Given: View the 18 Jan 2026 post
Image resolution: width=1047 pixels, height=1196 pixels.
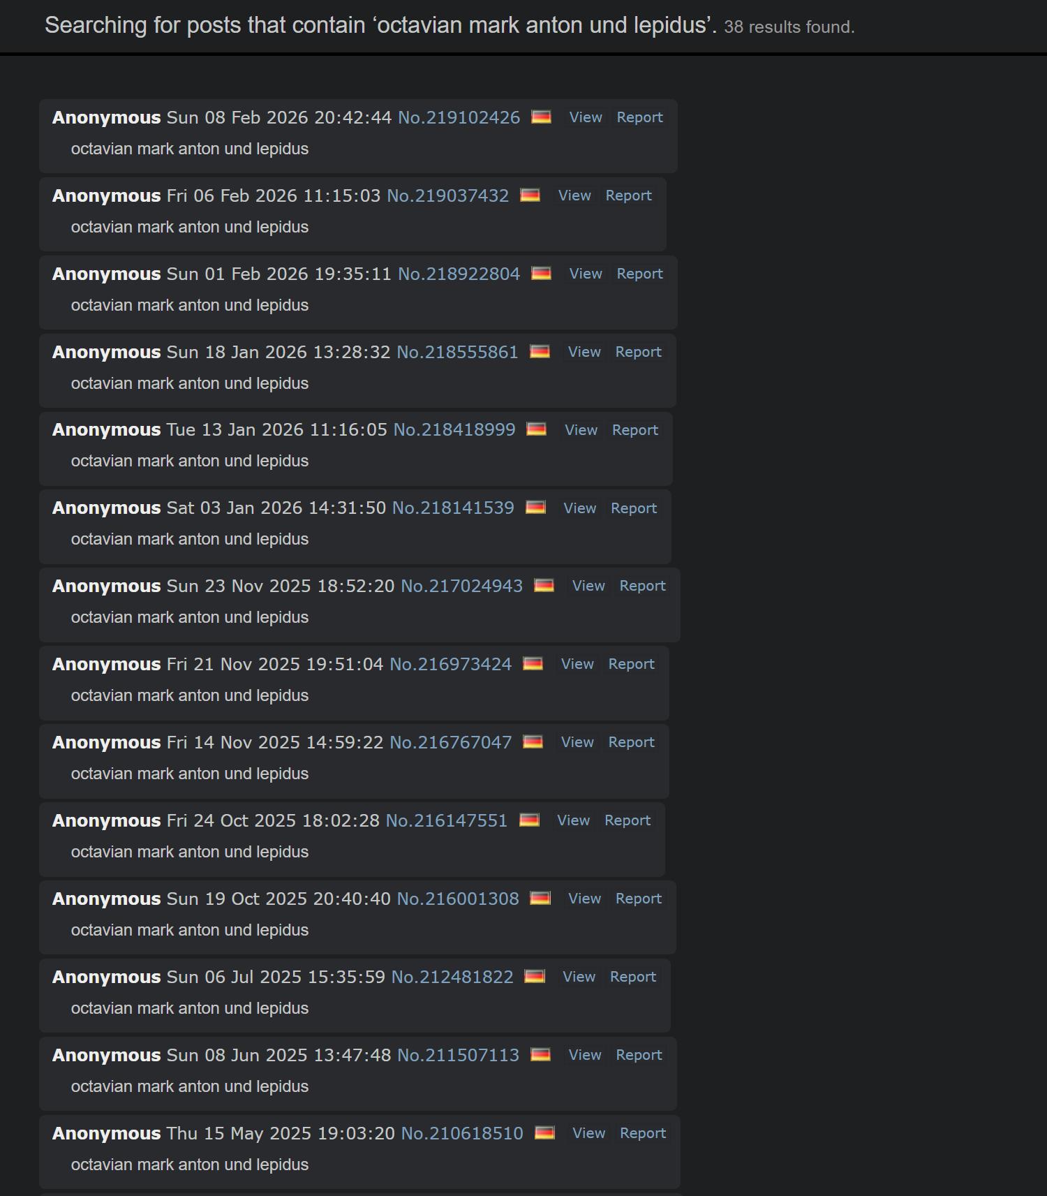Looking at the screenshot, I should coord(584,352).
